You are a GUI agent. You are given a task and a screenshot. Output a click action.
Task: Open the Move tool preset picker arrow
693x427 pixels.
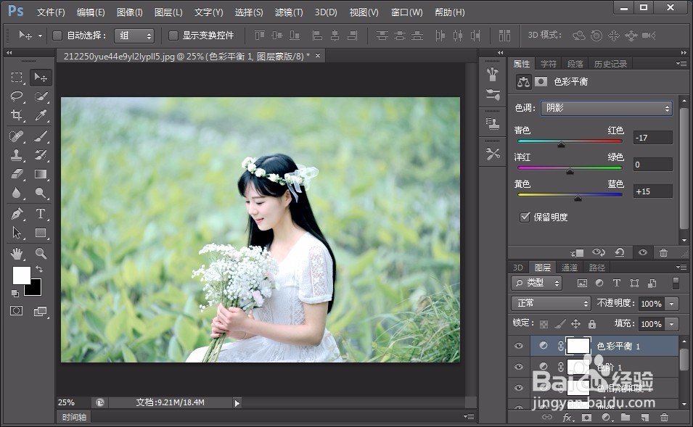pyautogui.click(x=40, y=36)
